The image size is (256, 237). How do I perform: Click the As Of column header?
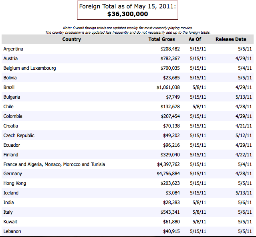(x=195, y=39)
